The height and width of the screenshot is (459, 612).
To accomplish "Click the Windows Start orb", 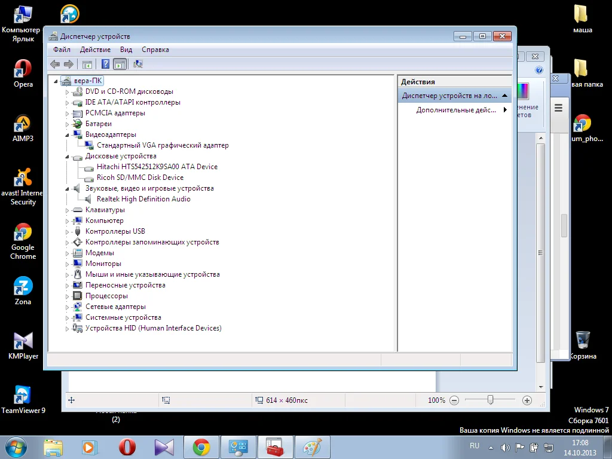I will click(x=16, y=447).
